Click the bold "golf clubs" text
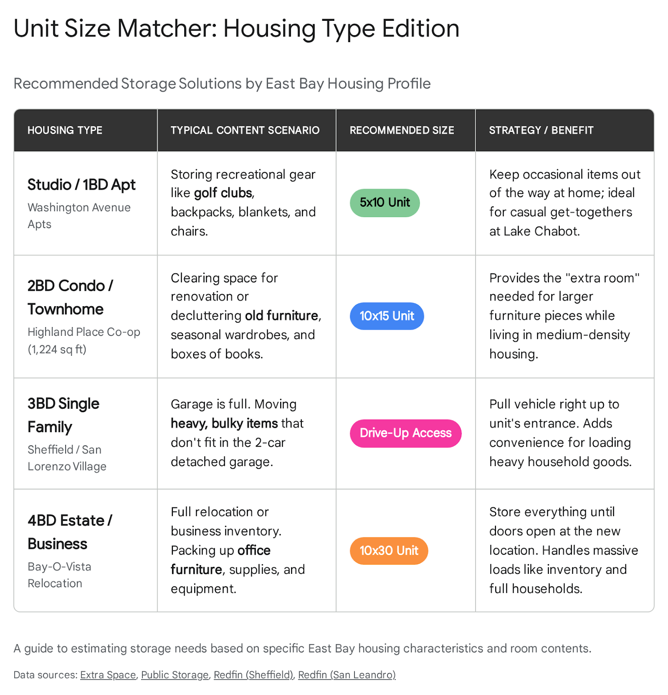Screen dimensions: 668x695 223,193
